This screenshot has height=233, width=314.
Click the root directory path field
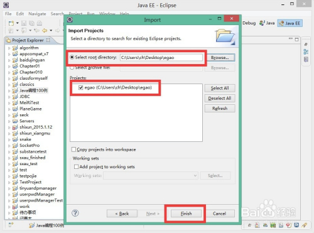click(161, 58)
